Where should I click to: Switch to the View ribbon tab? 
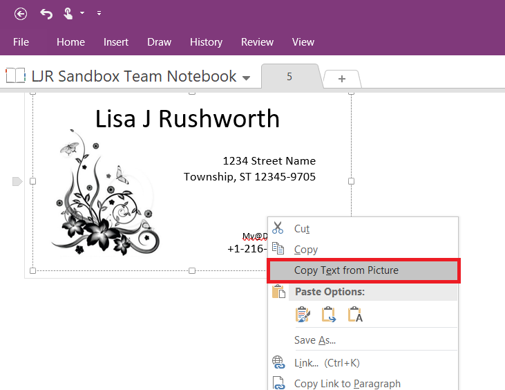[303, 42]
